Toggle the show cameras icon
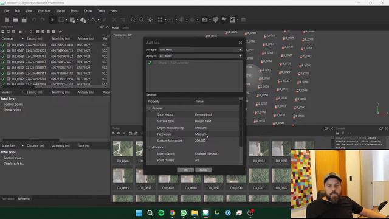Image resolution: width=389 pixels, height=219 pixels. (204, 19)
